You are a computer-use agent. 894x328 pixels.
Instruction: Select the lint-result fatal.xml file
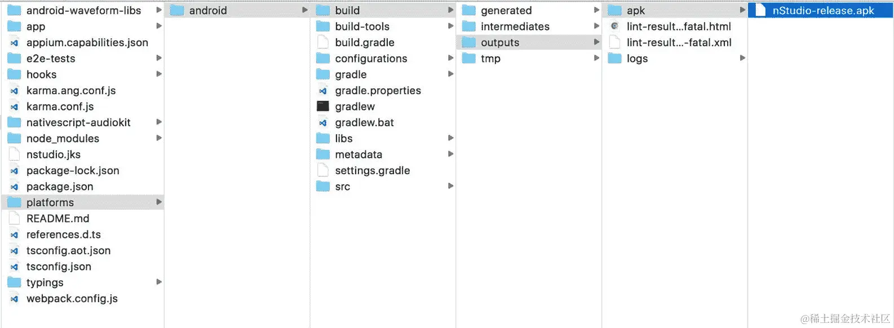(679, 42)
